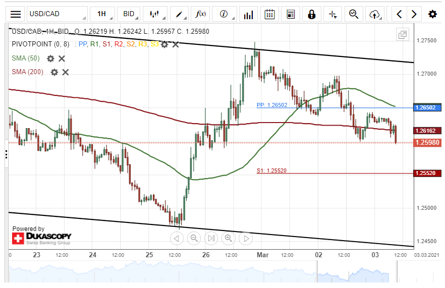
Task: Click the overview navigator's right handle
Action: (397, 271)
